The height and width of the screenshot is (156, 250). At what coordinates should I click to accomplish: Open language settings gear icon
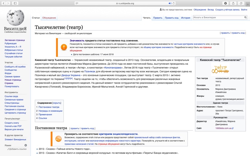(x=26, y=145)
